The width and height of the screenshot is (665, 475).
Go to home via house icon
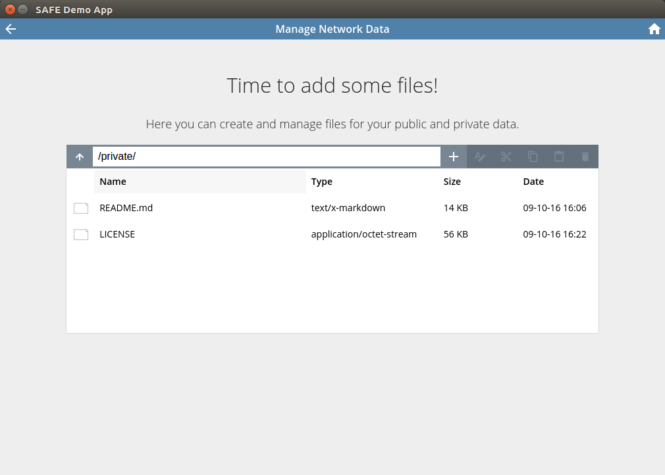pyautogui.click(x=654, y=29)
